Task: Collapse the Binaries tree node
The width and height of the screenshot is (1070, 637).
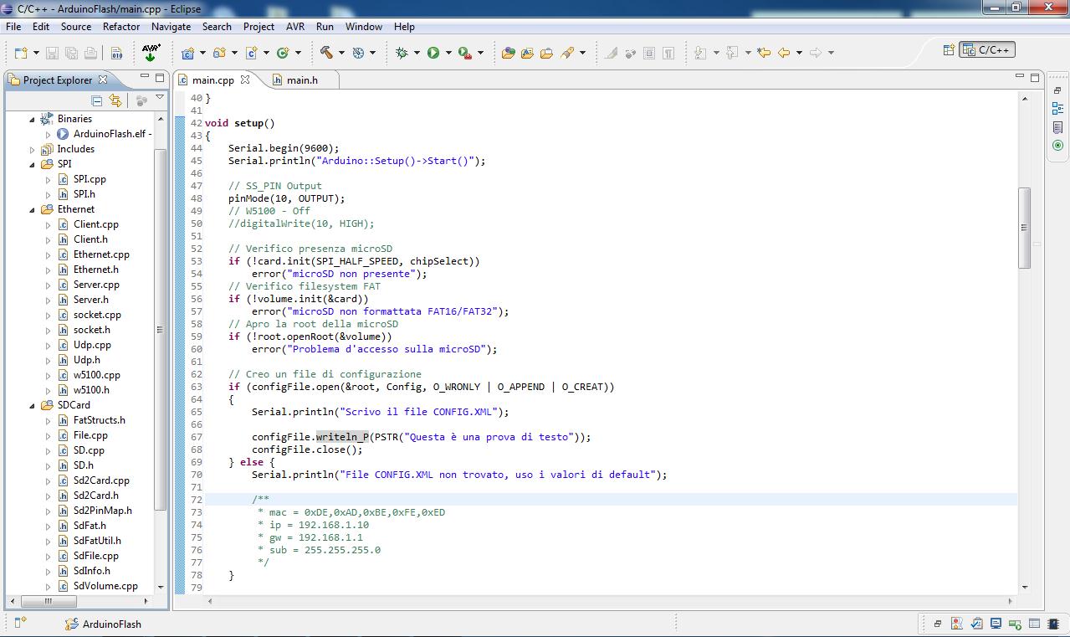Action: [33, 119]
